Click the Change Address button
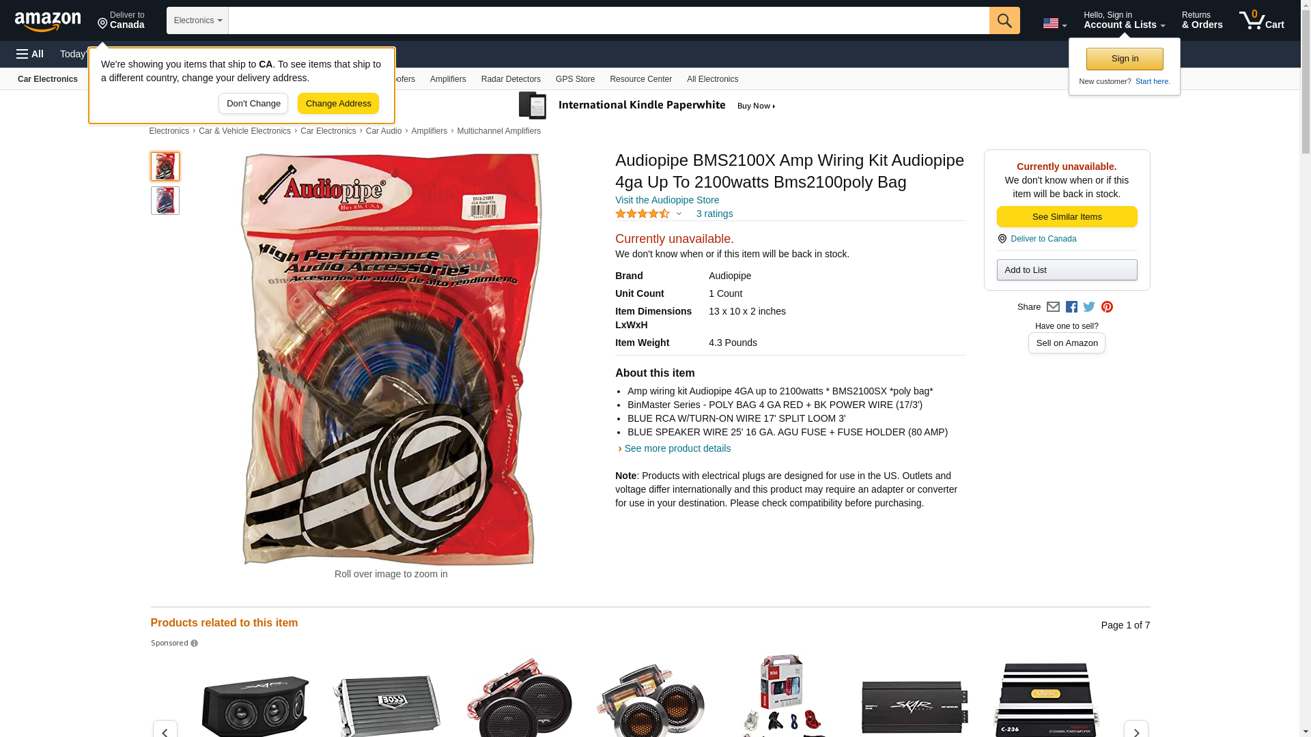 [338, 104]
